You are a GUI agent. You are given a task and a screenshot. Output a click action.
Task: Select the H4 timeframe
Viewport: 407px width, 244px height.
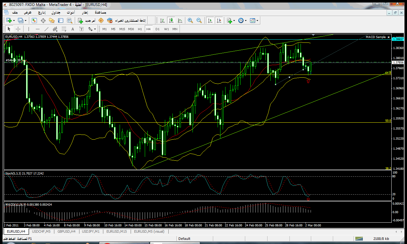[149, 29]
